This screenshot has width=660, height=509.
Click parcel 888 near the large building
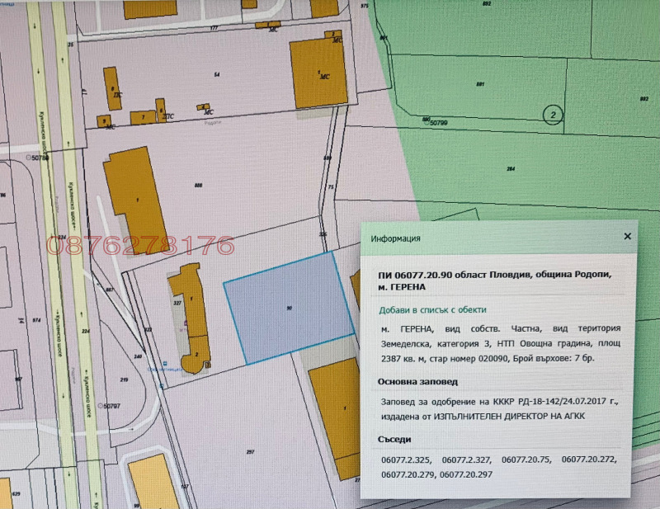196,185
